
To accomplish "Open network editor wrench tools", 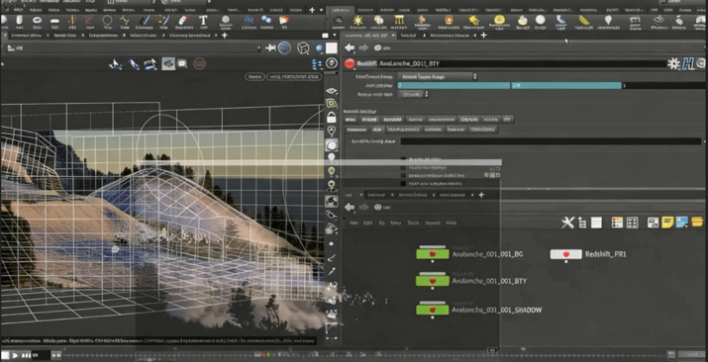I will 567,223.
